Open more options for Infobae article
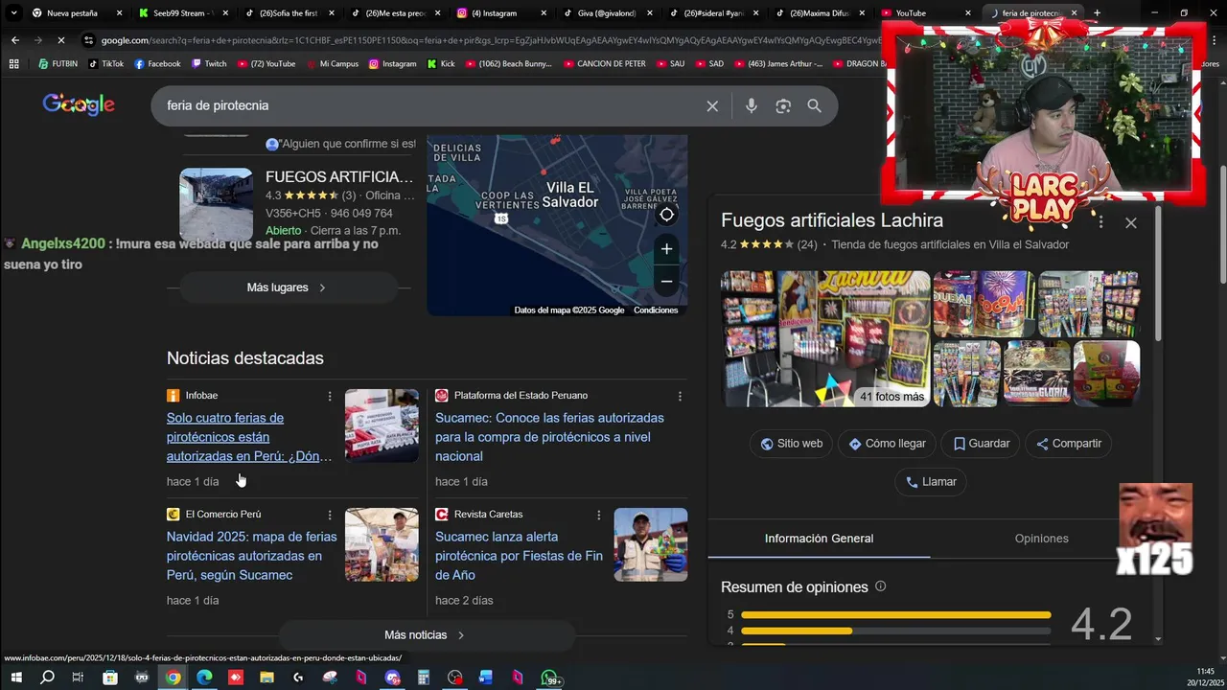 330,396
